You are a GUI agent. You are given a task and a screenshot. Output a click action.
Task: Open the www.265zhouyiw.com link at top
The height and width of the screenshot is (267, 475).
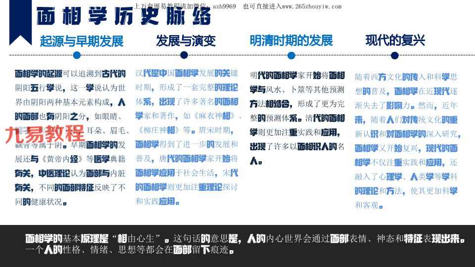(x=311, y=6)
